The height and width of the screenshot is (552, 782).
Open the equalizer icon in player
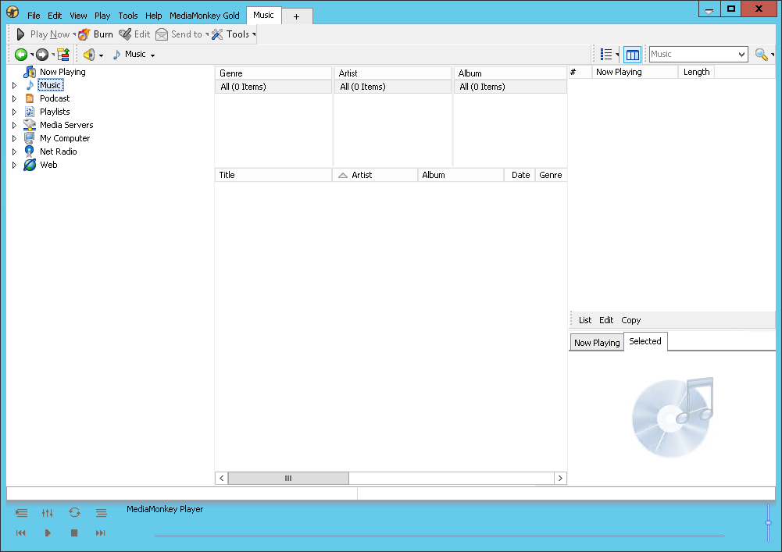[48, 513]
